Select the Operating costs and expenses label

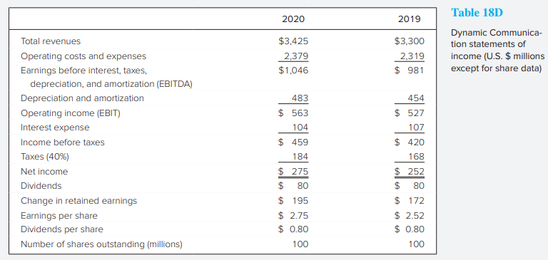(x=83, y=56)
